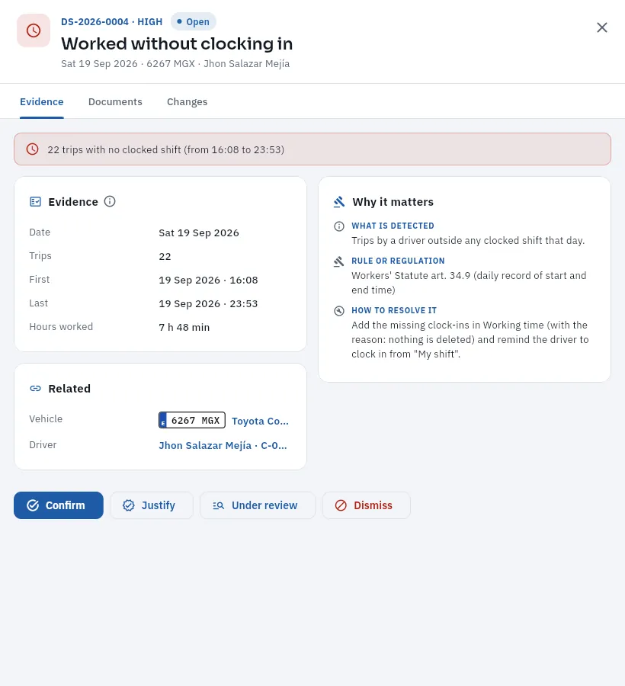Viewport: 625px width, 686px height.
Task: Click the Rule or regulation gavel icon
Action: 339,261
